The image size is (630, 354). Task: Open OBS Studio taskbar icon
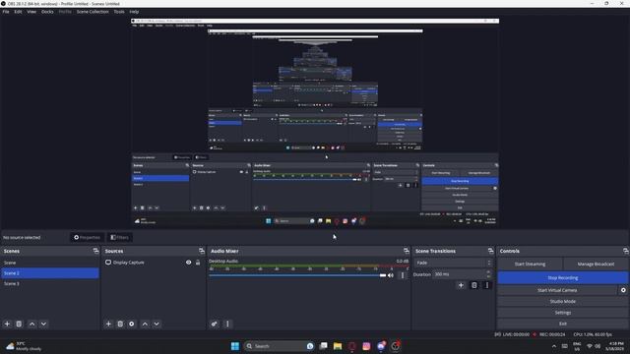(396, 346)
